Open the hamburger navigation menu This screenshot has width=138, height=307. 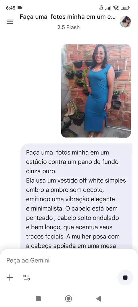(x=10, y=22)
